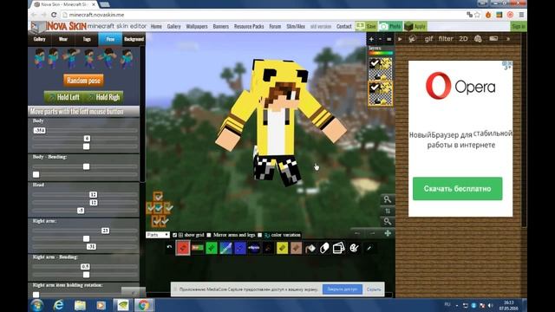The height and width of the screenshot is (312, 555).
Task: Click the first Head slider handle
Action: tap(93, 194)
